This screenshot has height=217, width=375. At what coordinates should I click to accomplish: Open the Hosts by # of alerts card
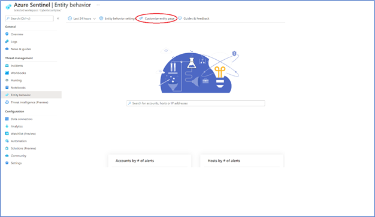[241, 161]
